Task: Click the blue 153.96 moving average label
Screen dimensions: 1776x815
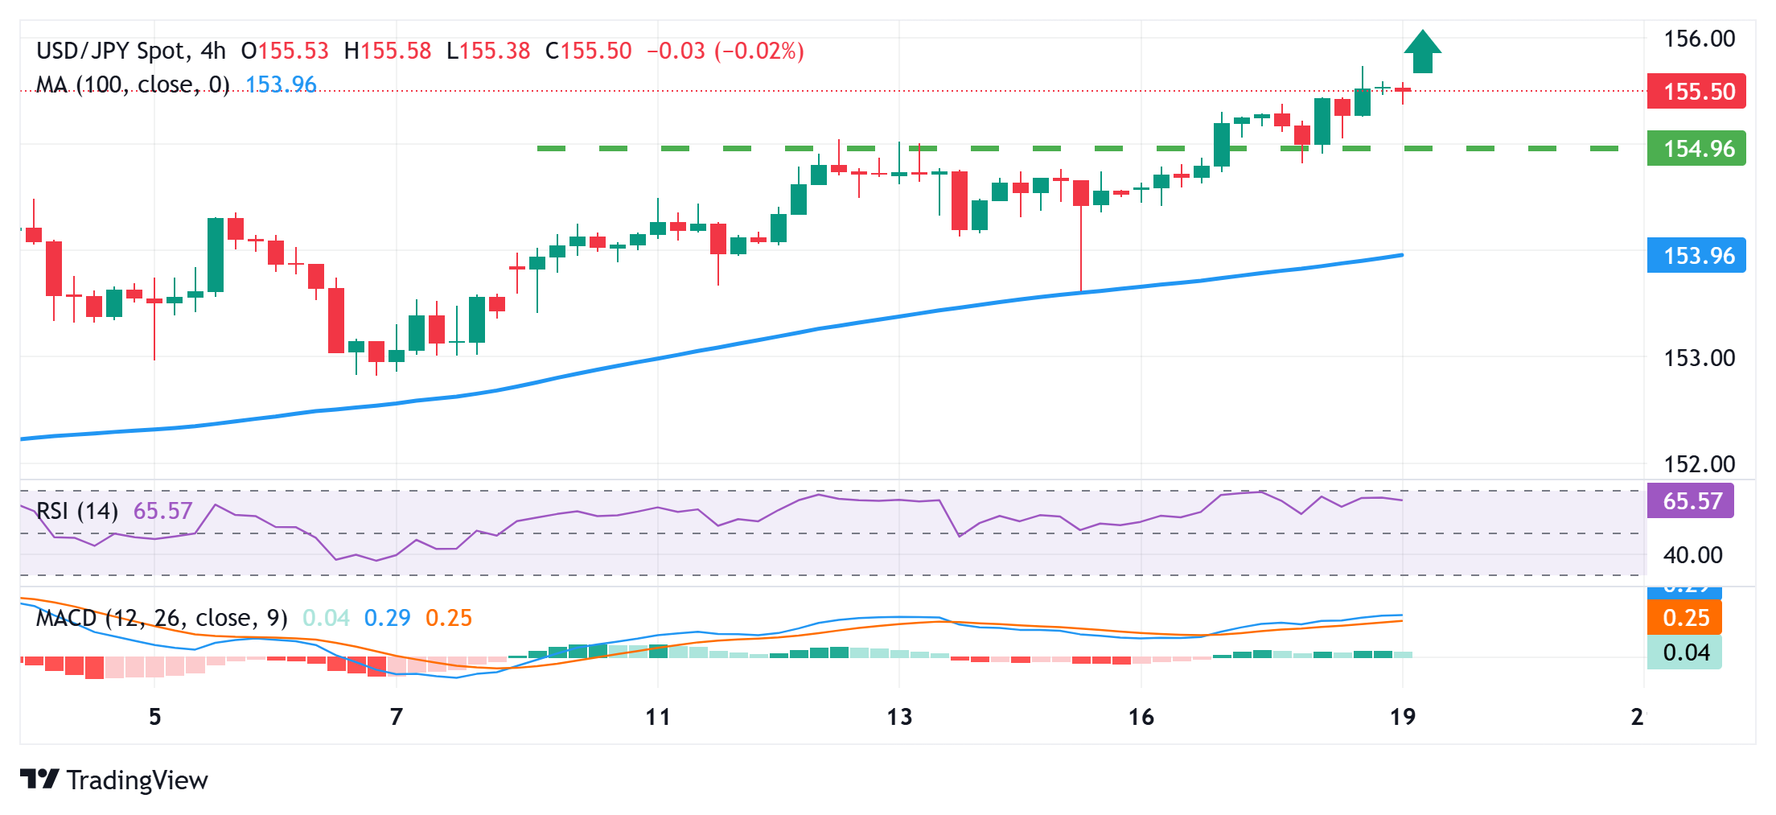Action: pos(1697,256)
